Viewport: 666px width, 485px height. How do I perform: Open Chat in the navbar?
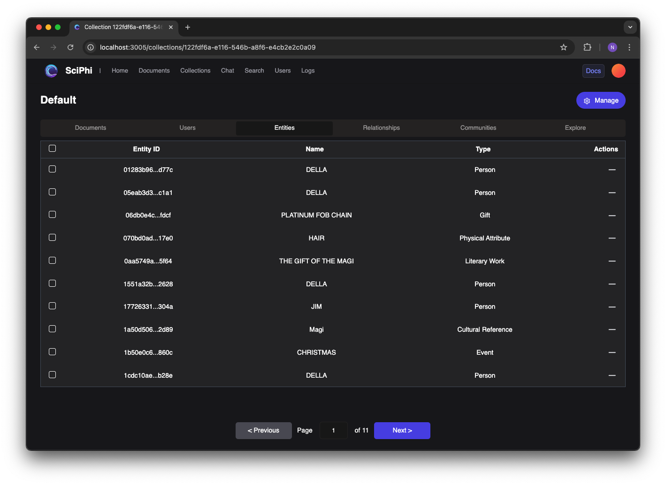[x=228, y=71]
